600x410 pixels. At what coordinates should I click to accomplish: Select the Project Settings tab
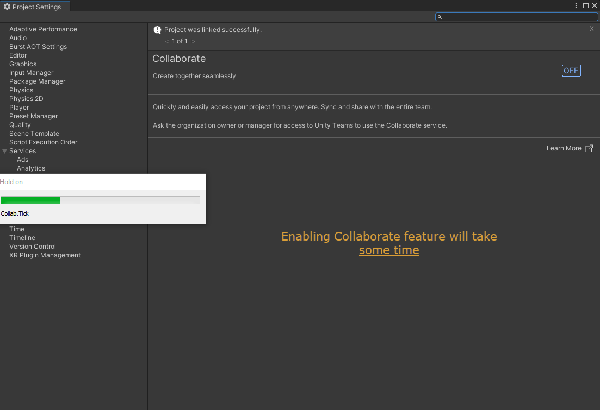tap(35, 7)
